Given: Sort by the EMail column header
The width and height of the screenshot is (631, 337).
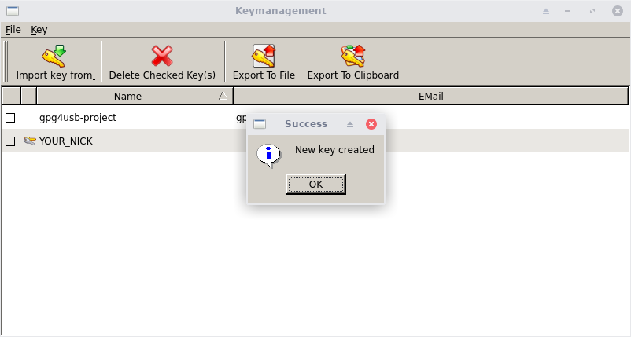Looking at the screenshot, I should (x=430, y=97).
